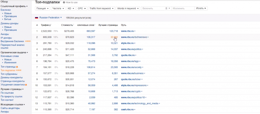Open the Частота filter dropdown
The image size is (260, 114).
[x=58, y=8]
